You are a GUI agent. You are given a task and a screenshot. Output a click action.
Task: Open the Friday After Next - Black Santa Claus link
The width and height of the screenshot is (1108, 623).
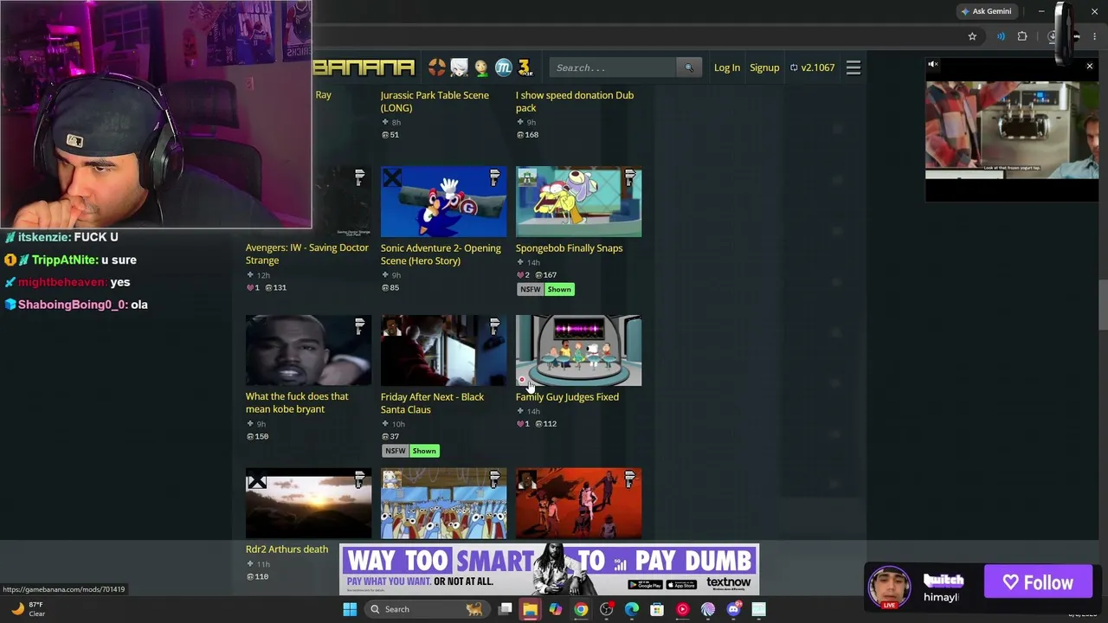[433, 403]
